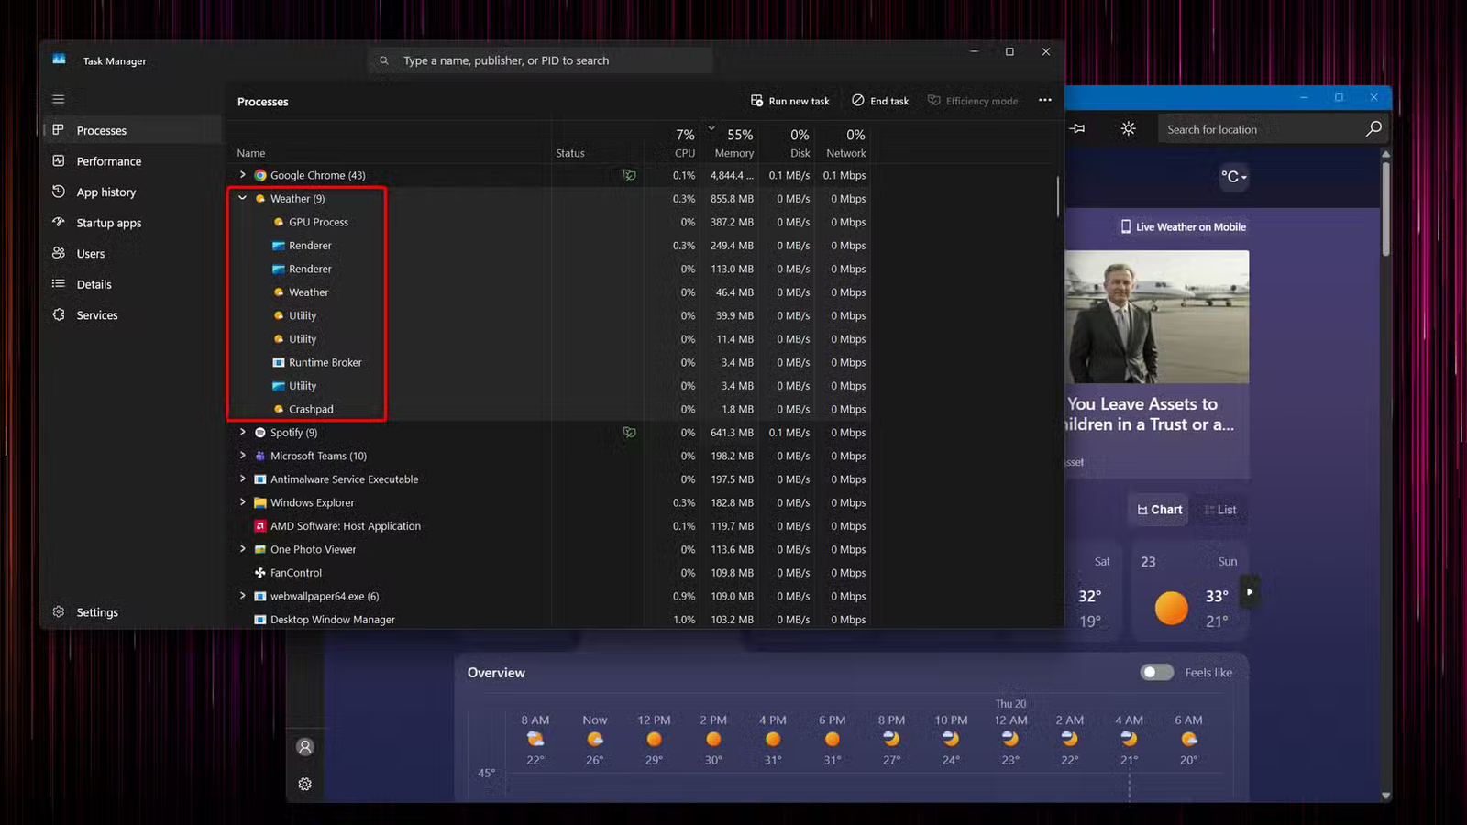Sort processes by the Memory column
The height and width of the screenshot is (825, 1467).
(731, 143)
